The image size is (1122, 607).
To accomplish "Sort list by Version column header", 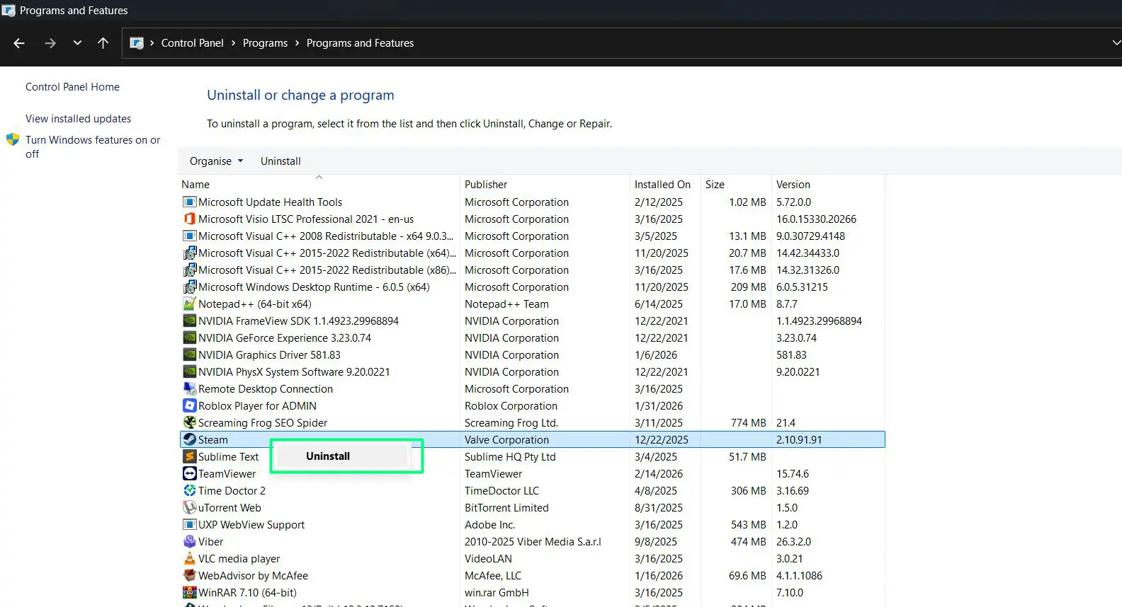I will pyautogui.click(x=828, y=184).
